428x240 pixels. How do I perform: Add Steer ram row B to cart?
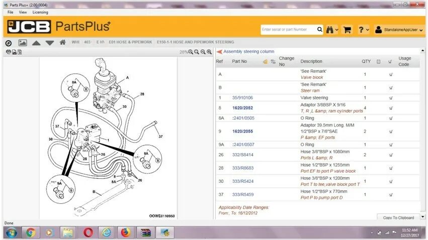point(391,88)
